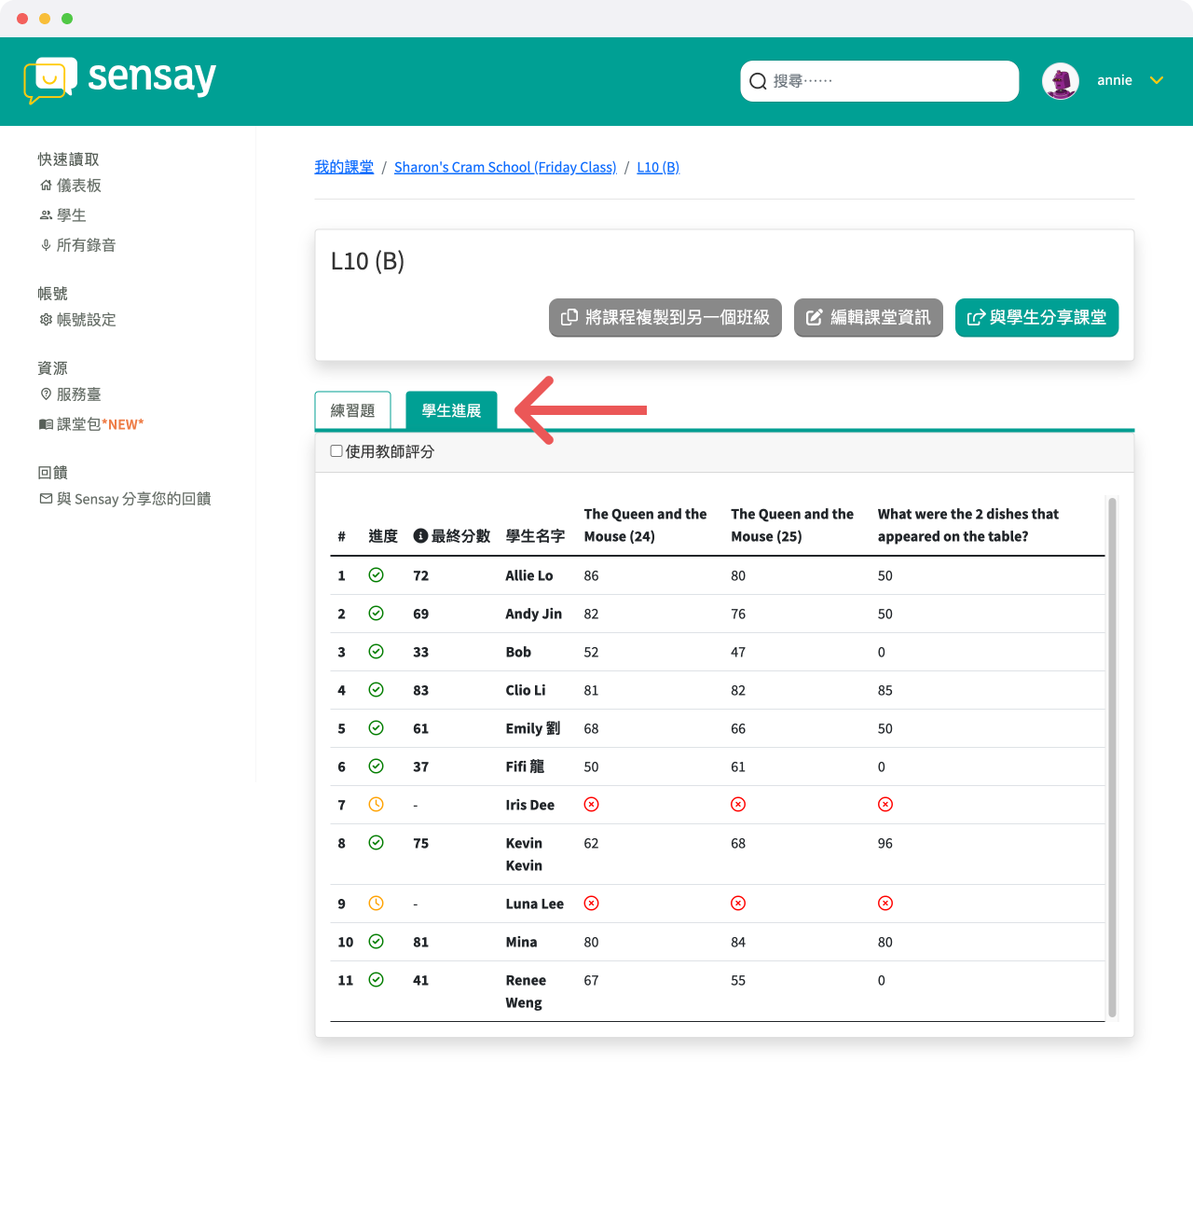The width and height of the screenshot is (1193, 1215).
Task: Click the 學生名字 column header
Action: (536, 536)
